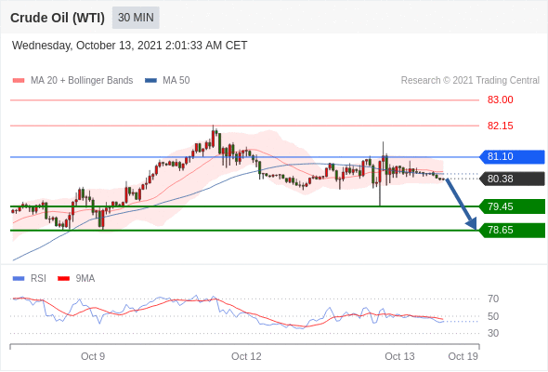
Task: Click the blue downward forecast arrow
Action: coord(462,205)
